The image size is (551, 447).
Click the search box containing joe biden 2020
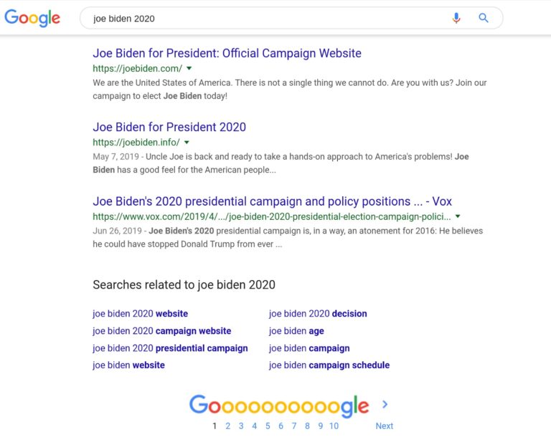pos(265,18)
